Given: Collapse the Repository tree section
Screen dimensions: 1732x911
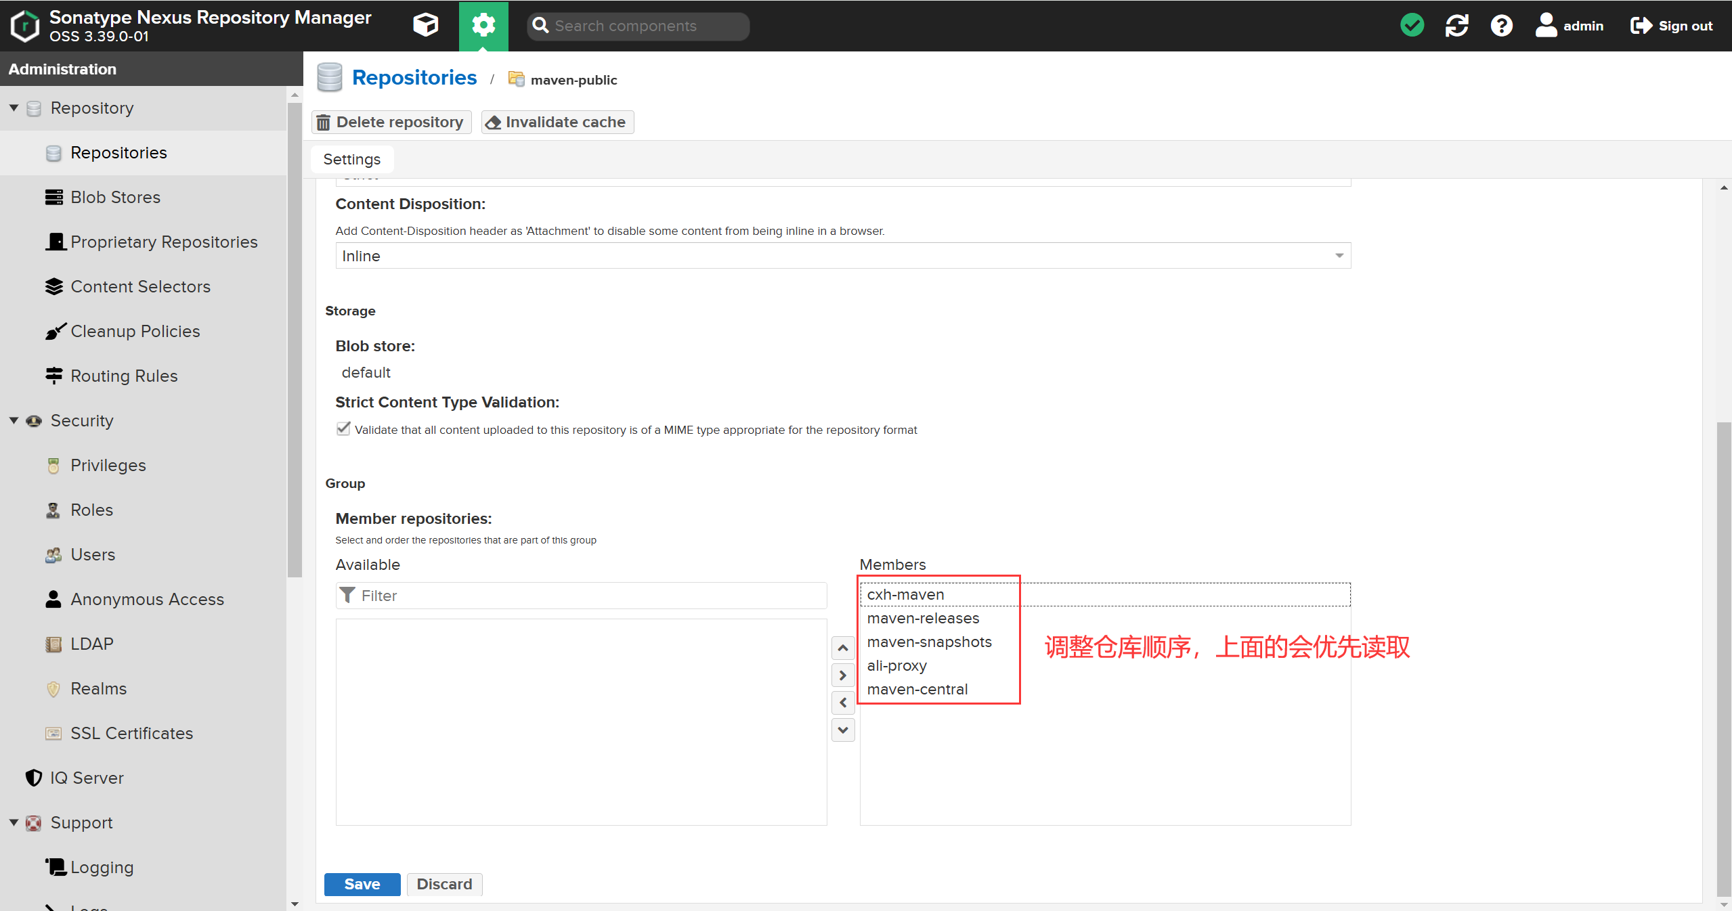Looking at the screenshot, I should click(14, 108).
